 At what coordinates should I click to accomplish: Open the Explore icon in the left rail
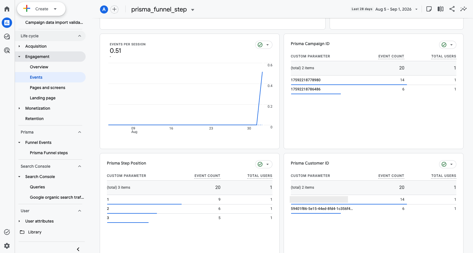pos(7,36)
